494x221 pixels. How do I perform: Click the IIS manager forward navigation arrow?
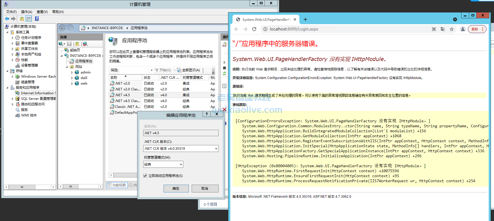(x=71, y=28)
